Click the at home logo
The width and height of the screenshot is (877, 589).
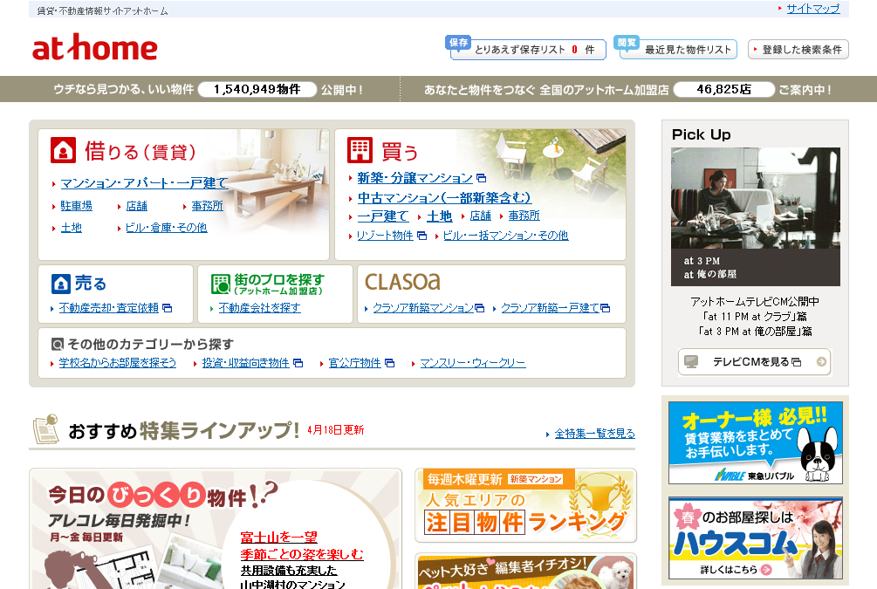94,49
